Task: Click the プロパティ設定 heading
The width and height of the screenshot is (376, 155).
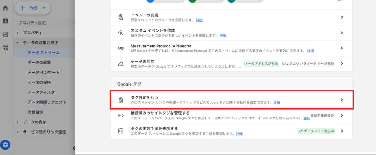Action: click(x=32, y=23)
